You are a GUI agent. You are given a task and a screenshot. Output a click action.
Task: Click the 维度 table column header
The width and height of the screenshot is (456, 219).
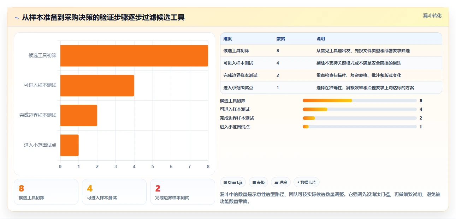228,39
